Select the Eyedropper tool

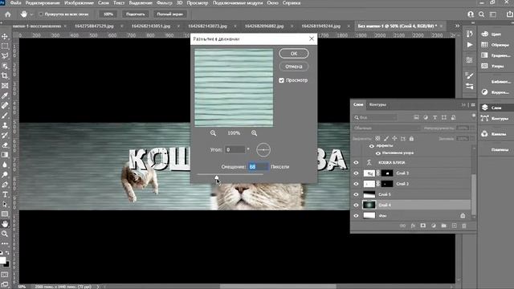(5, 96)
